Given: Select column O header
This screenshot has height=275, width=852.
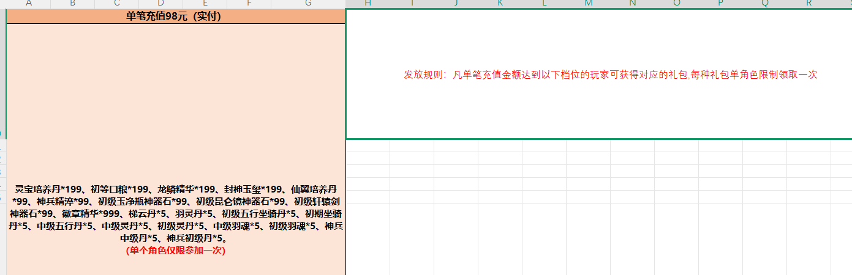Looking at the screenshot, I should tap(677, 4).
